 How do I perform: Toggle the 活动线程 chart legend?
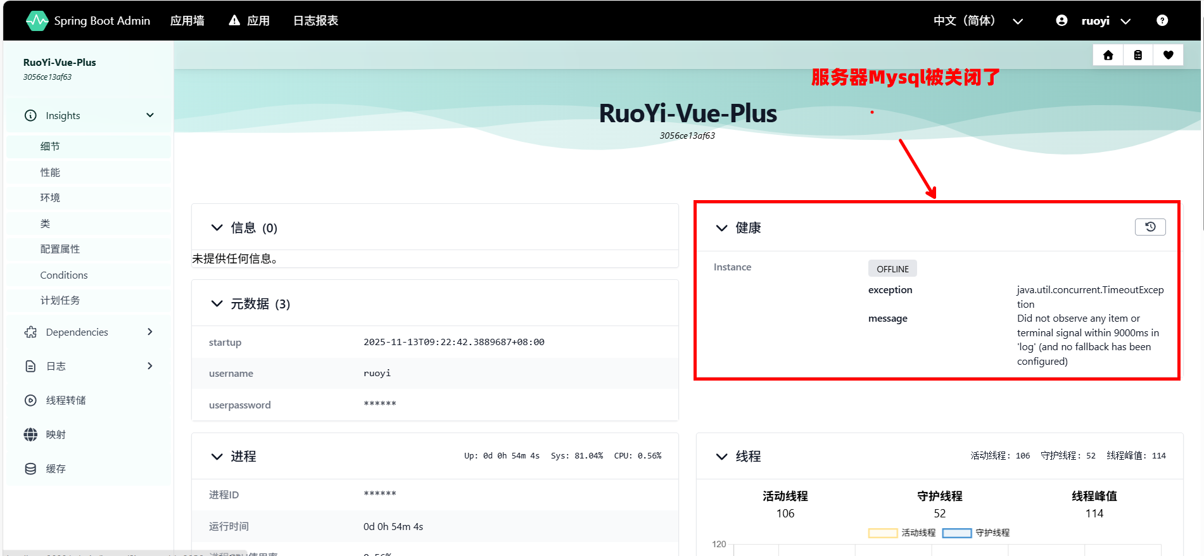[x=902, y=533]
